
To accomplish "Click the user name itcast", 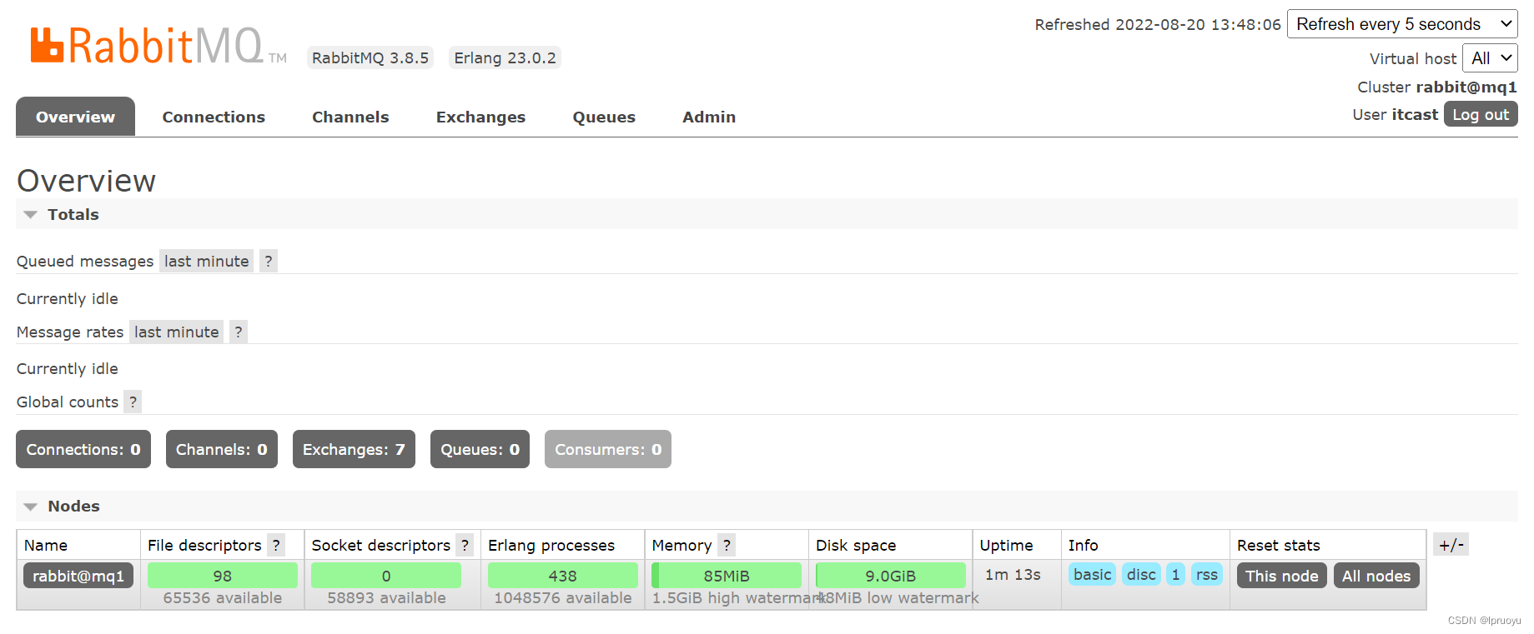I will point(1416,115).
